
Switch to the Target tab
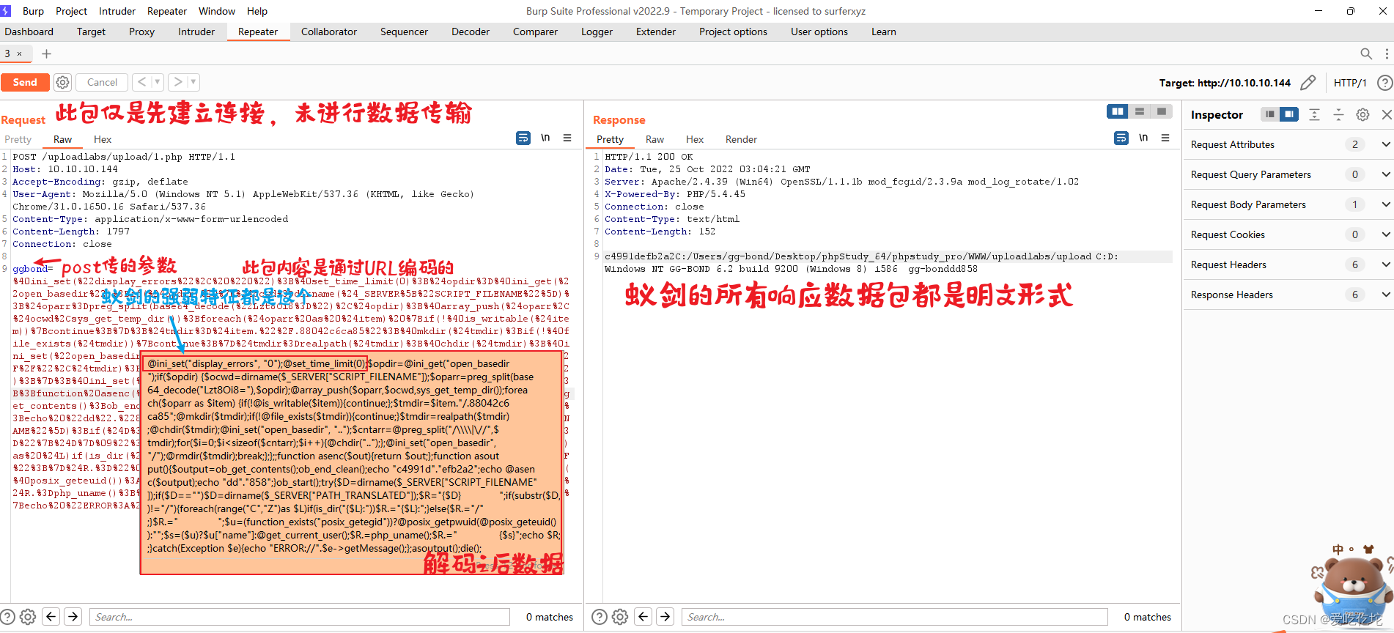point(91,32)
